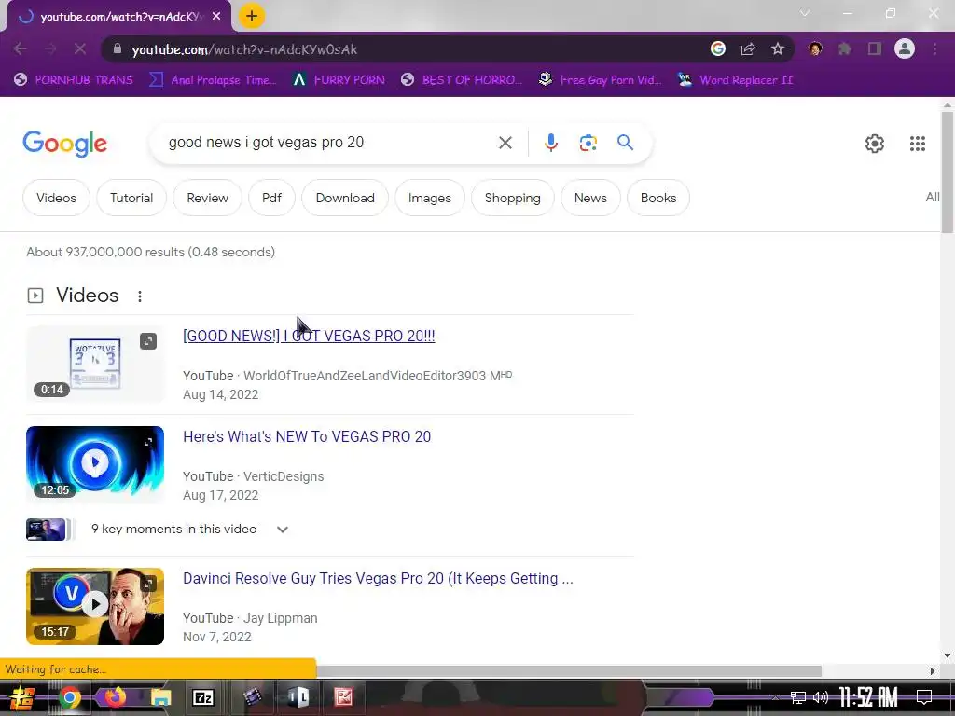
Task: Open the 0:14 video thumbnail
Action: pyautogui.click(x=95, y=364)
